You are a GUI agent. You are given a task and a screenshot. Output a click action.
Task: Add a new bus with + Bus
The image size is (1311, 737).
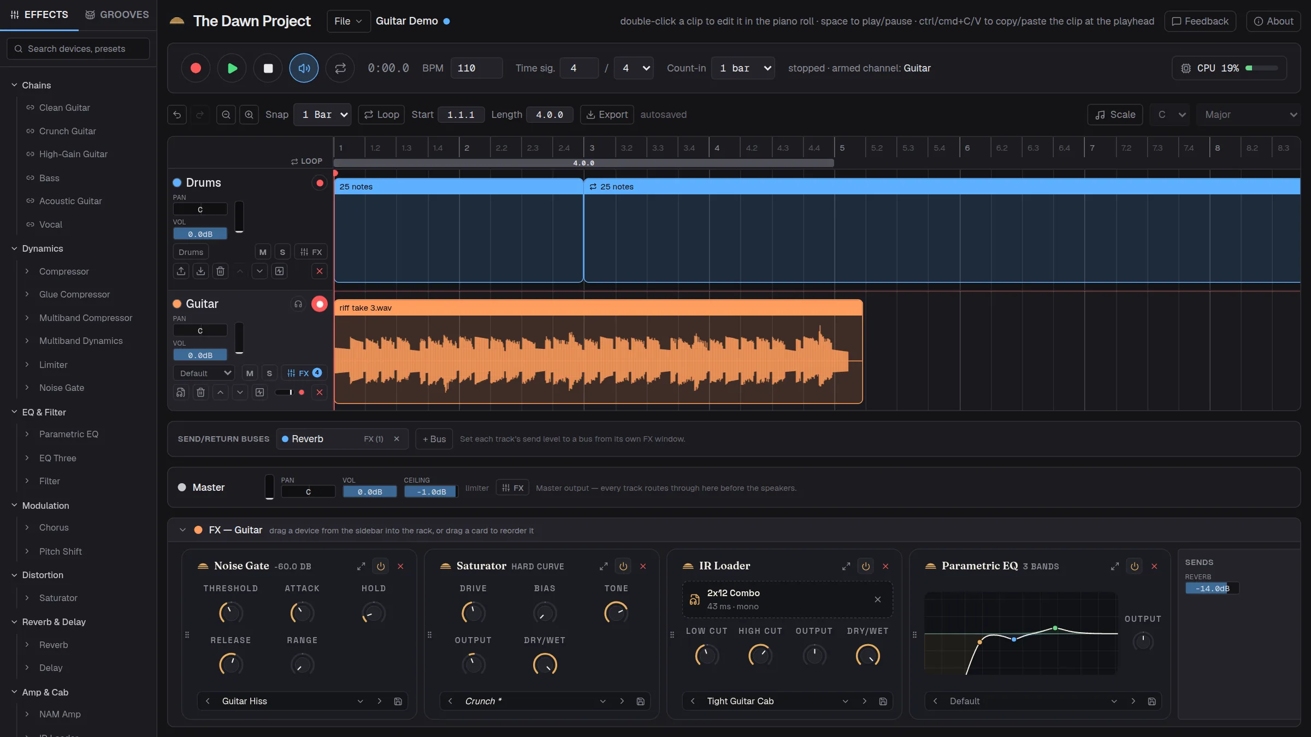[x=434, y=439]
